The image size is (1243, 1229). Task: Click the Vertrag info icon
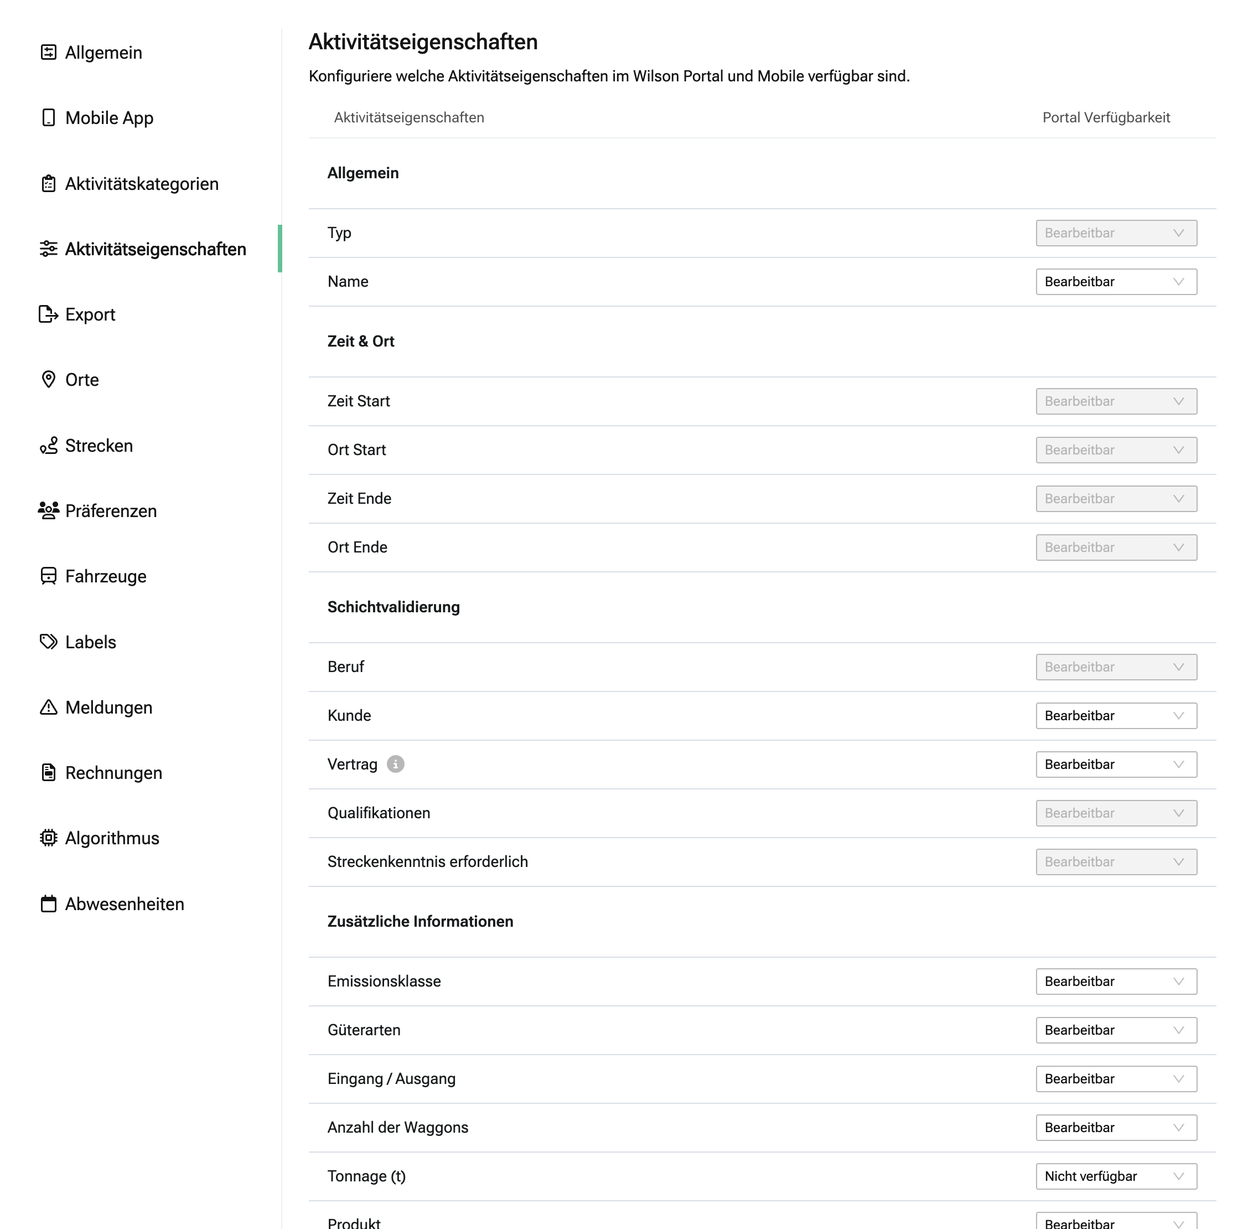[395, 764]
